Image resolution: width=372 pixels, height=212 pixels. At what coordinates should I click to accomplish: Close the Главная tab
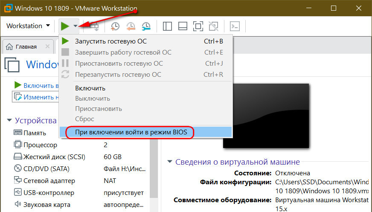click(47, 46)
